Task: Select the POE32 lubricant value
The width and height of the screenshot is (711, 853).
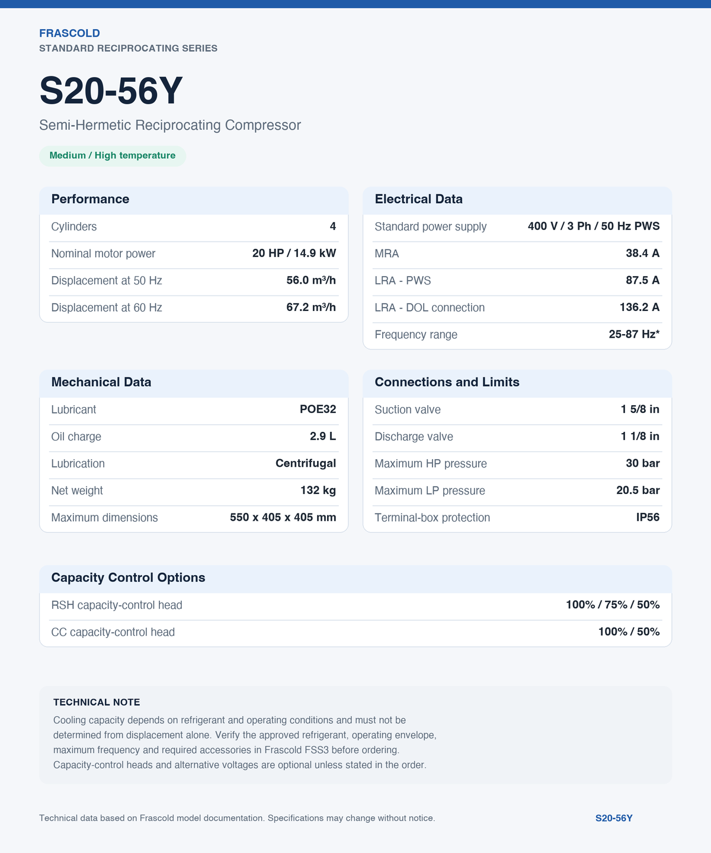Action: [318, 409]
